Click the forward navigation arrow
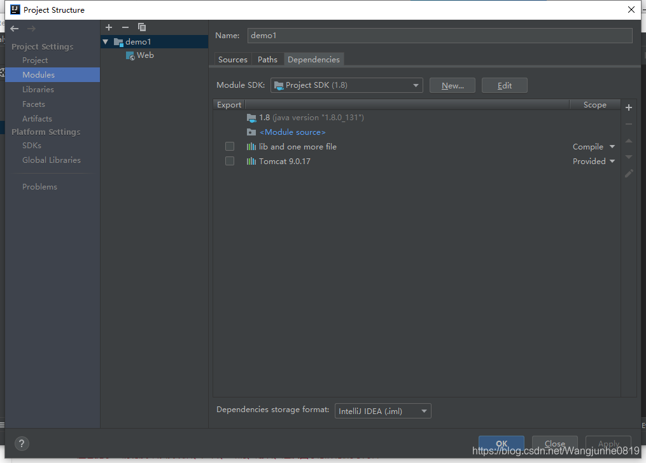This screenshot has width=646, height=463. (x=31, y=29)
